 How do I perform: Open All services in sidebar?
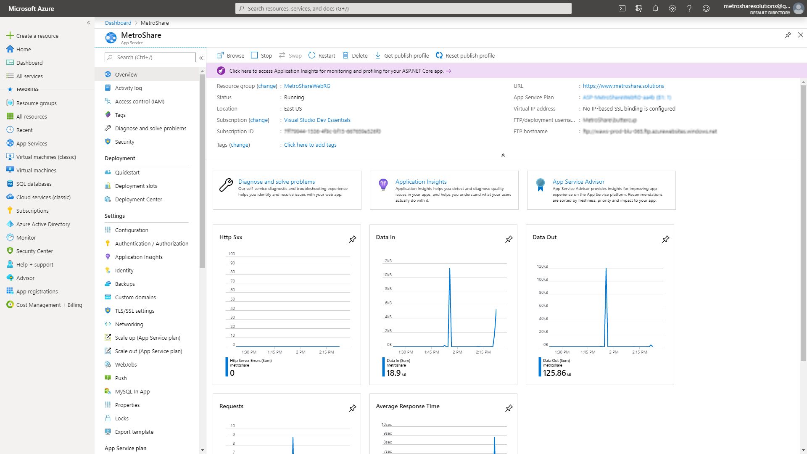[47, 76]
